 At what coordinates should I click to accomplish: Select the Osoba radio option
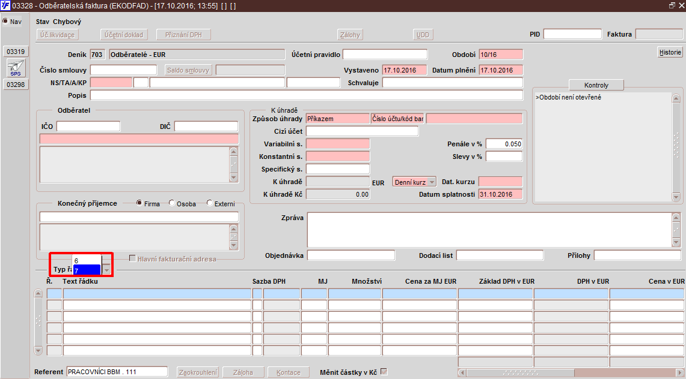click(173, 204)
